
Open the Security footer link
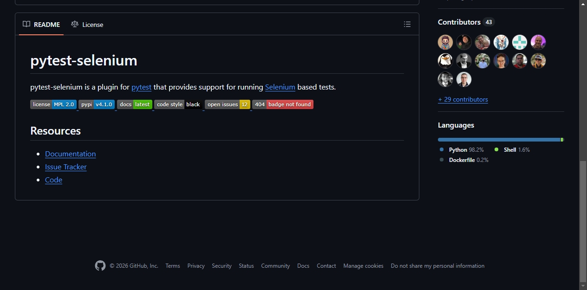(x=222, y=266)
